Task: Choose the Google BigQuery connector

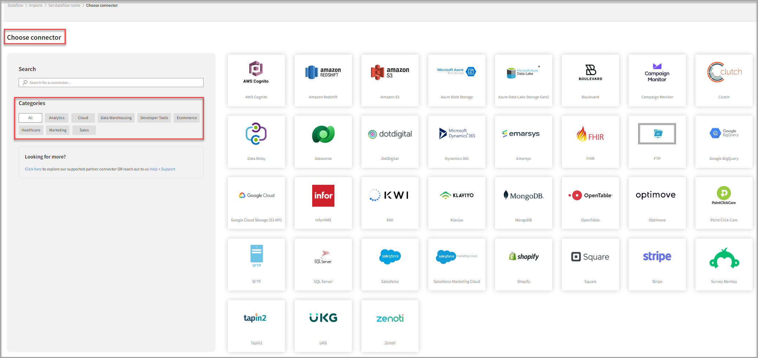Action: 724,142
